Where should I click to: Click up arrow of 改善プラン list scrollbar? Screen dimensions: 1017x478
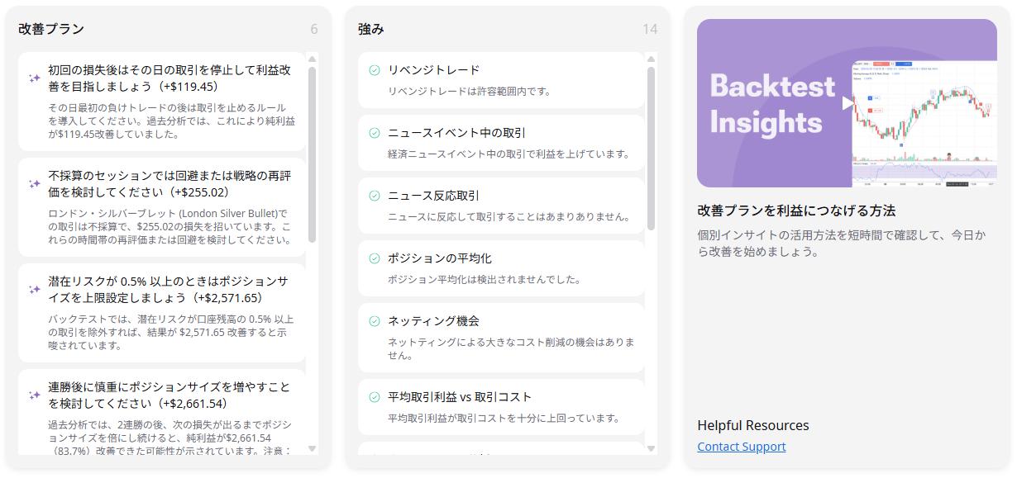tap(313, 59)
